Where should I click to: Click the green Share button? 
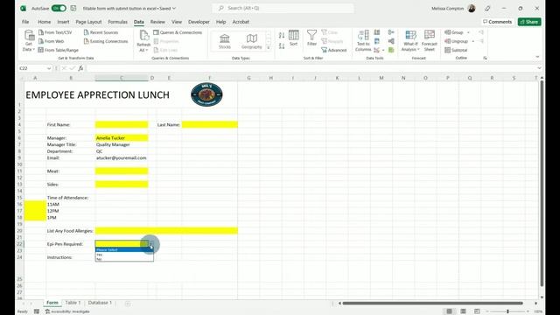click(529, 22)
